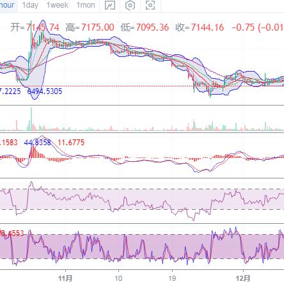Switch to the 1day timeframe tab
The width and height of the screenshot is (284, 284).
coord(30,5)
